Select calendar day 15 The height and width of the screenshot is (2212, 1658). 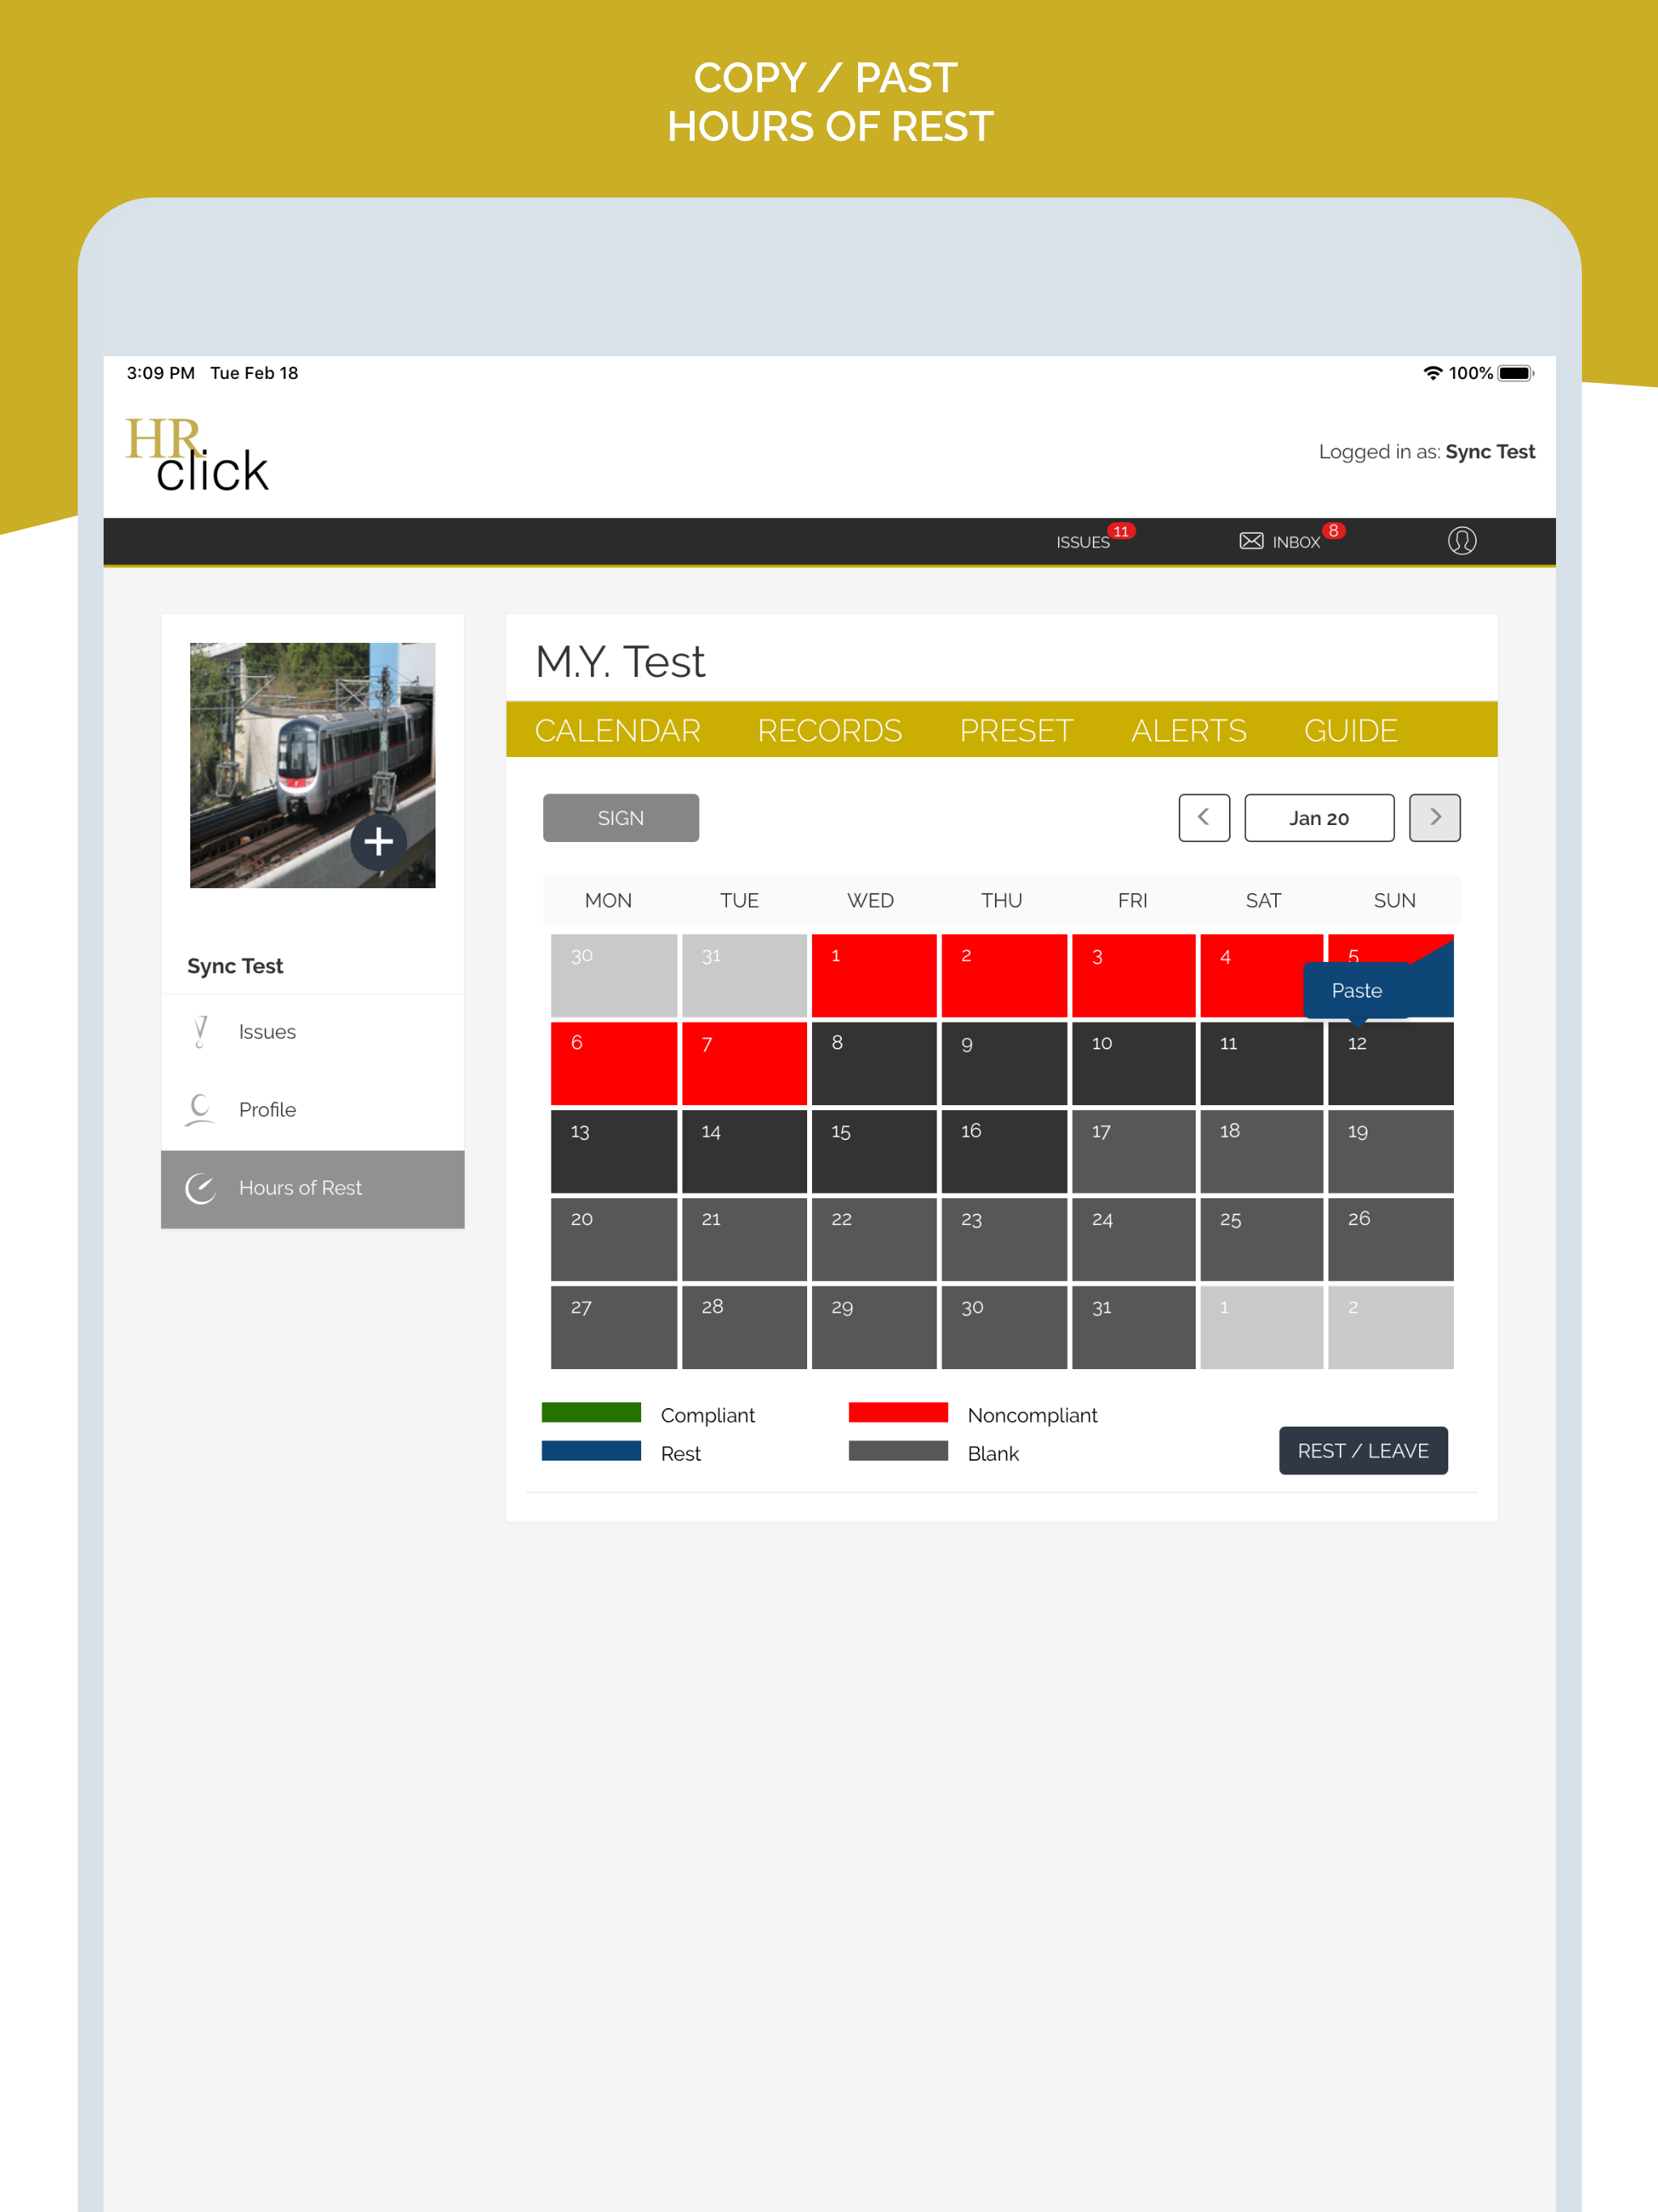tap(874, 1151)
